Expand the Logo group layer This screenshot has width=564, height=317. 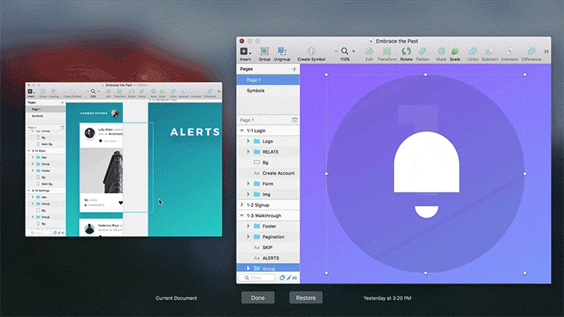coord(248,141)
